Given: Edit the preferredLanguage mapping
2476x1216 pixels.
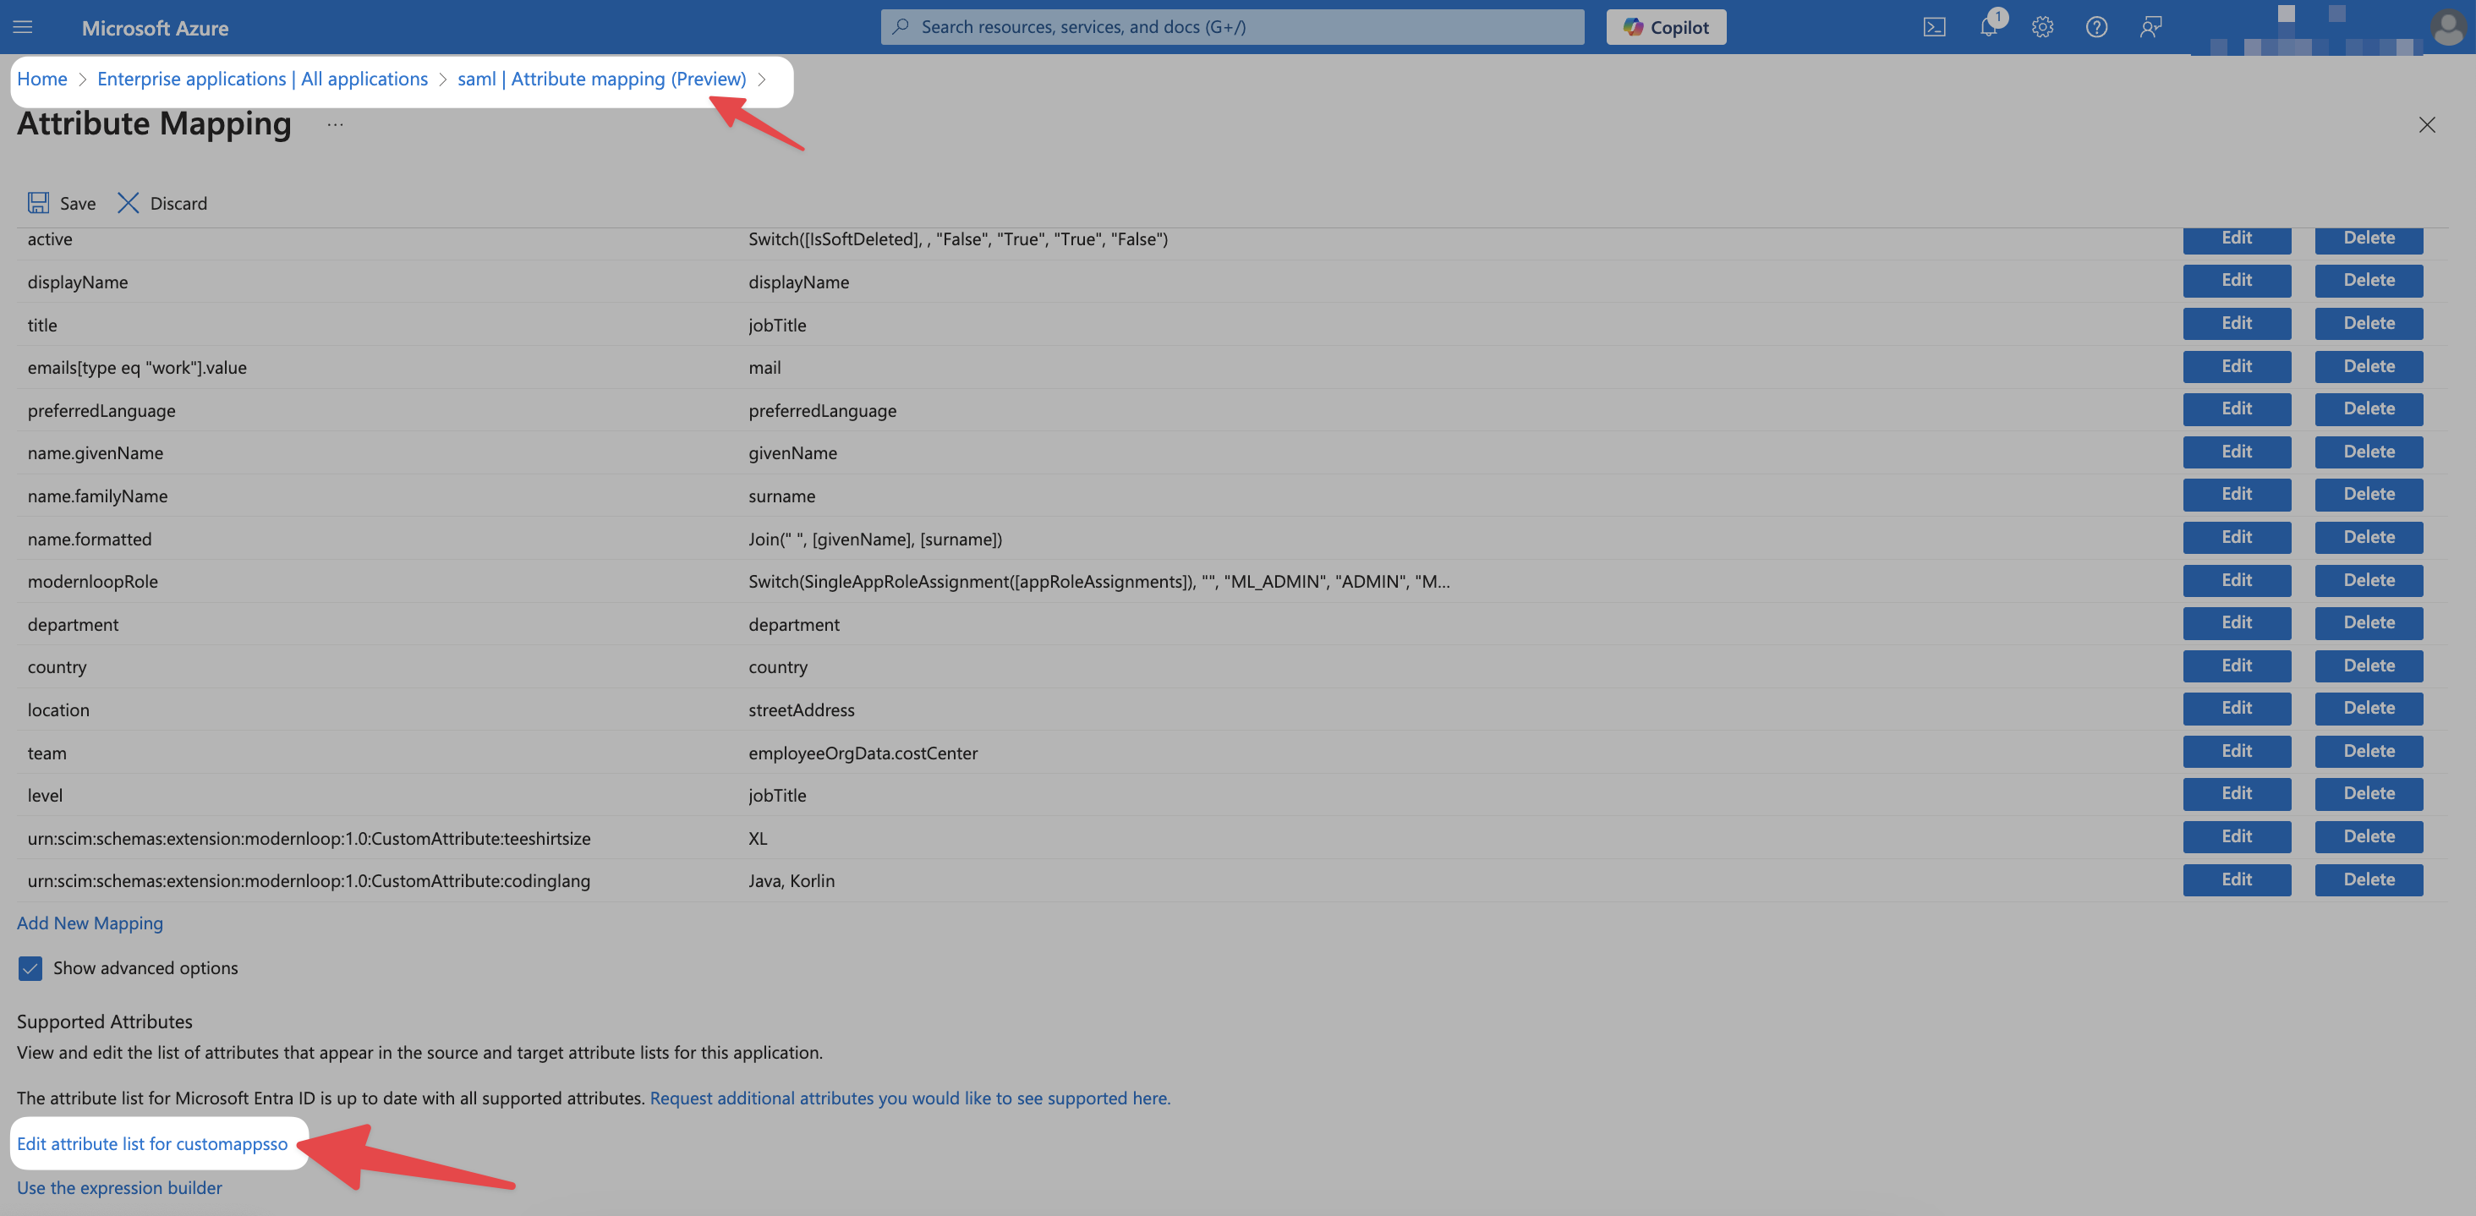Looking at the screenshot, I should [2237, 408].
